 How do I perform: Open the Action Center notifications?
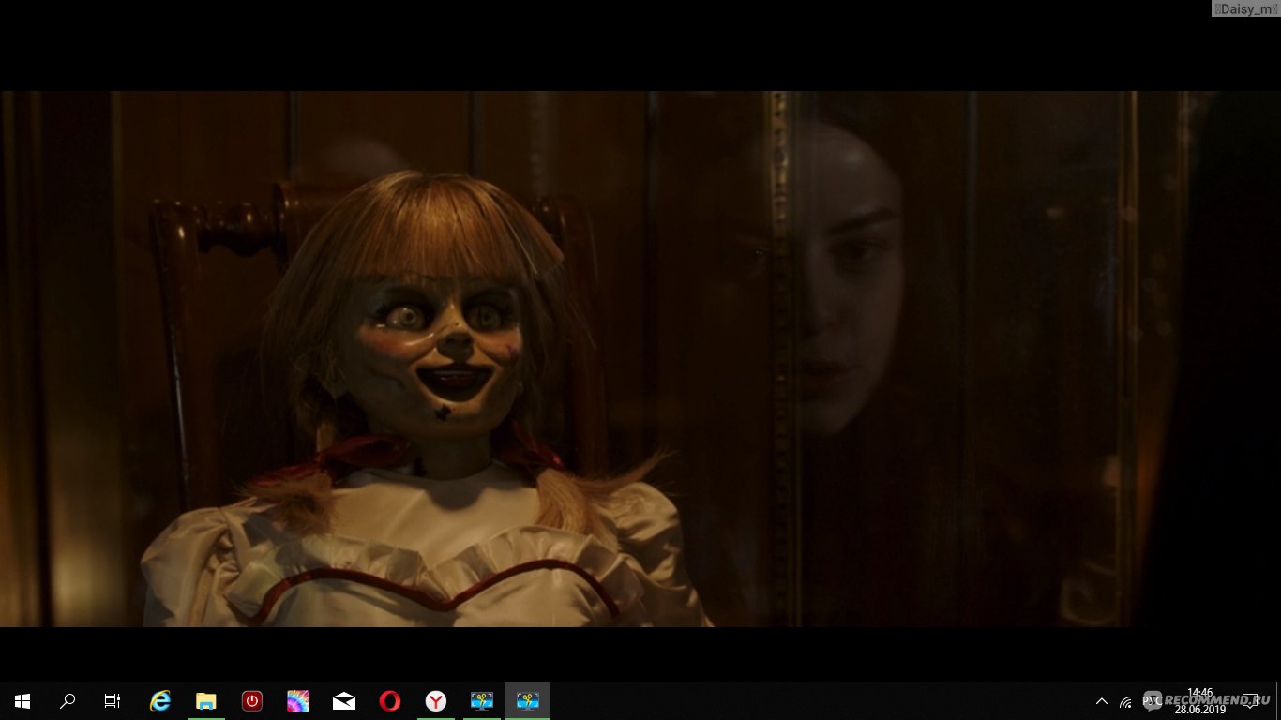point(1249,701)
